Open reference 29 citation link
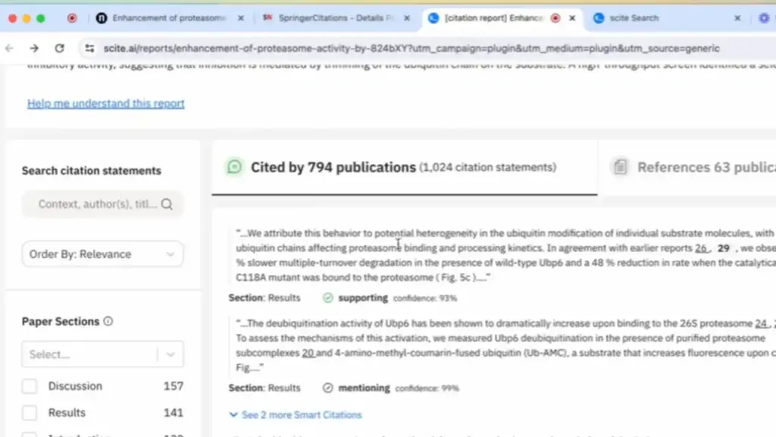 (723, 248)
